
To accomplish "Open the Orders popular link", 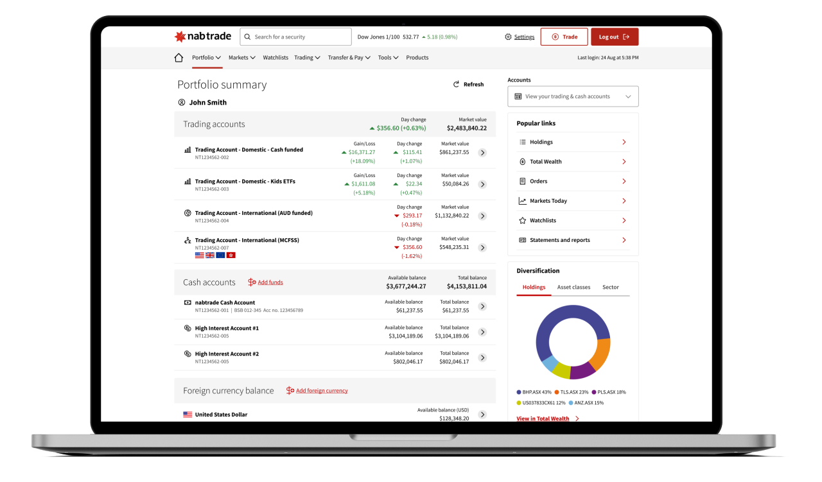I will pos(573,181).
